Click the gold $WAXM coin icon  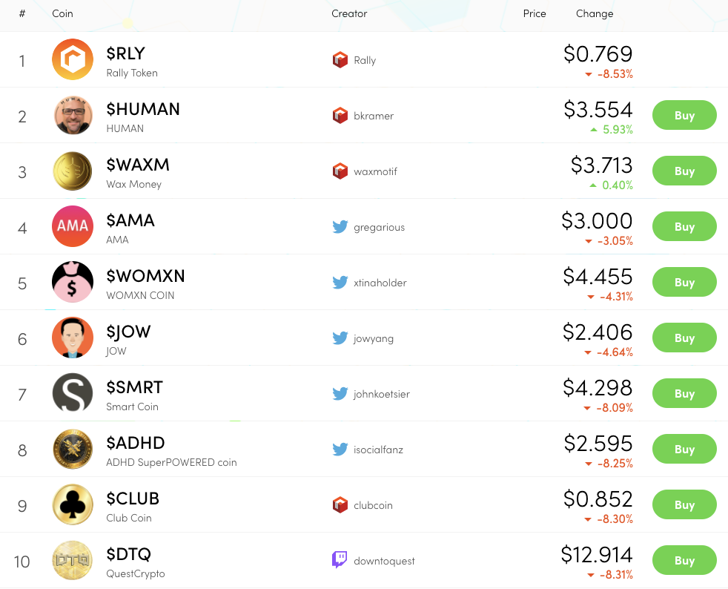[73, 171]
